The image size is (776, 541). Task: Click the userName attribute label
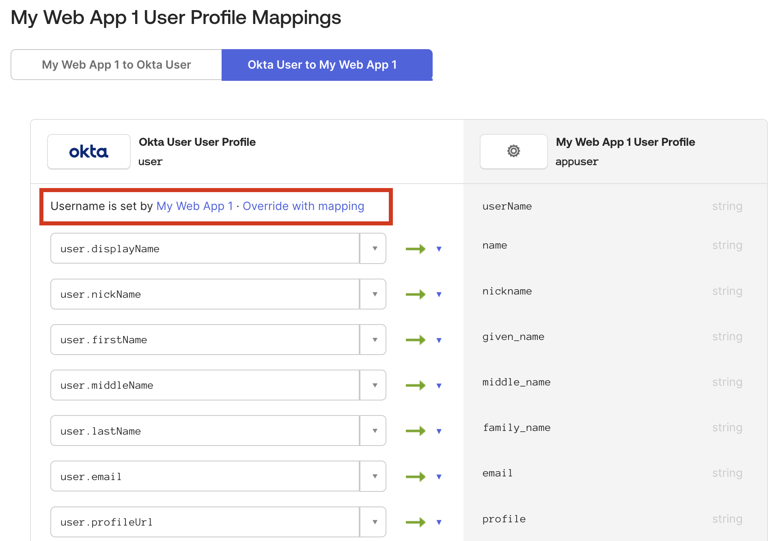tap(507, 206)
